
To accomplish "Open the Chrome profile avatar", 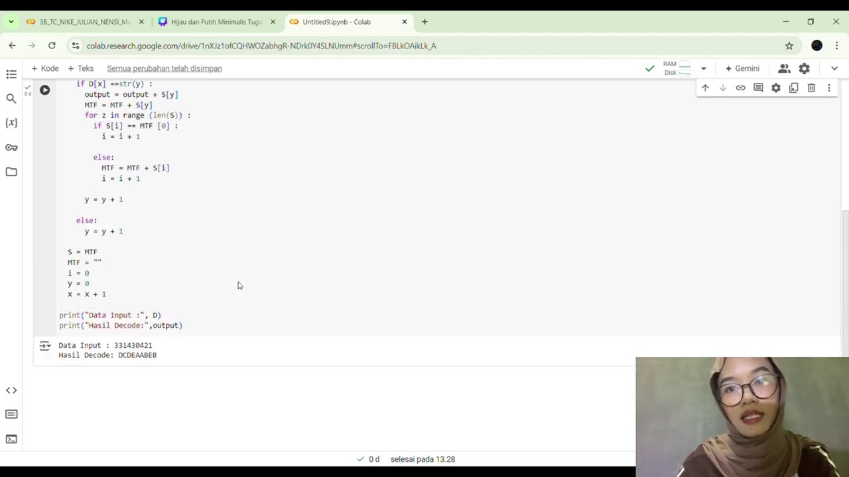I will pyautogui.click(x=817, y=46).
